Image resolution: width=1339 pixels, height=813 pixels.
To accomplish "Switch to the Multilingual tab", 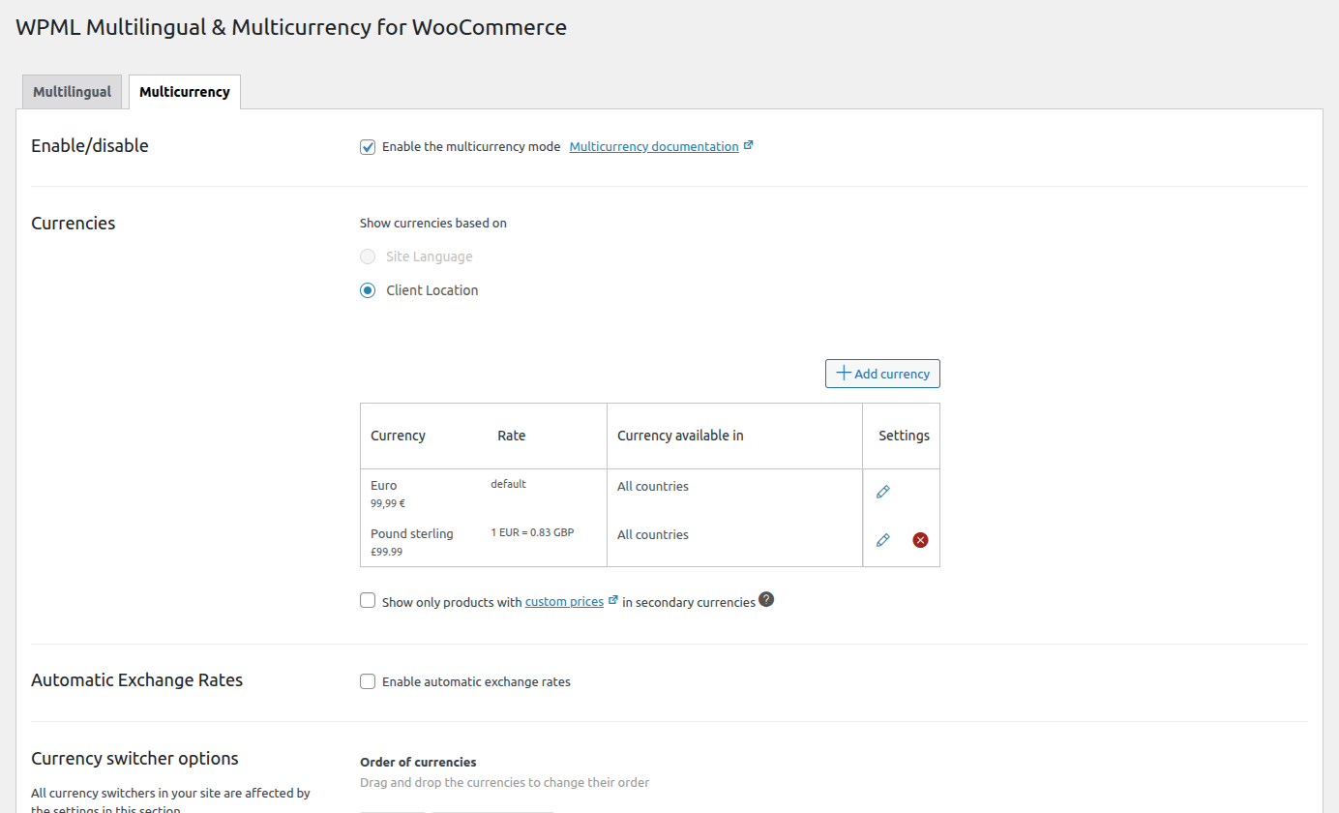I will coord(72,92).
